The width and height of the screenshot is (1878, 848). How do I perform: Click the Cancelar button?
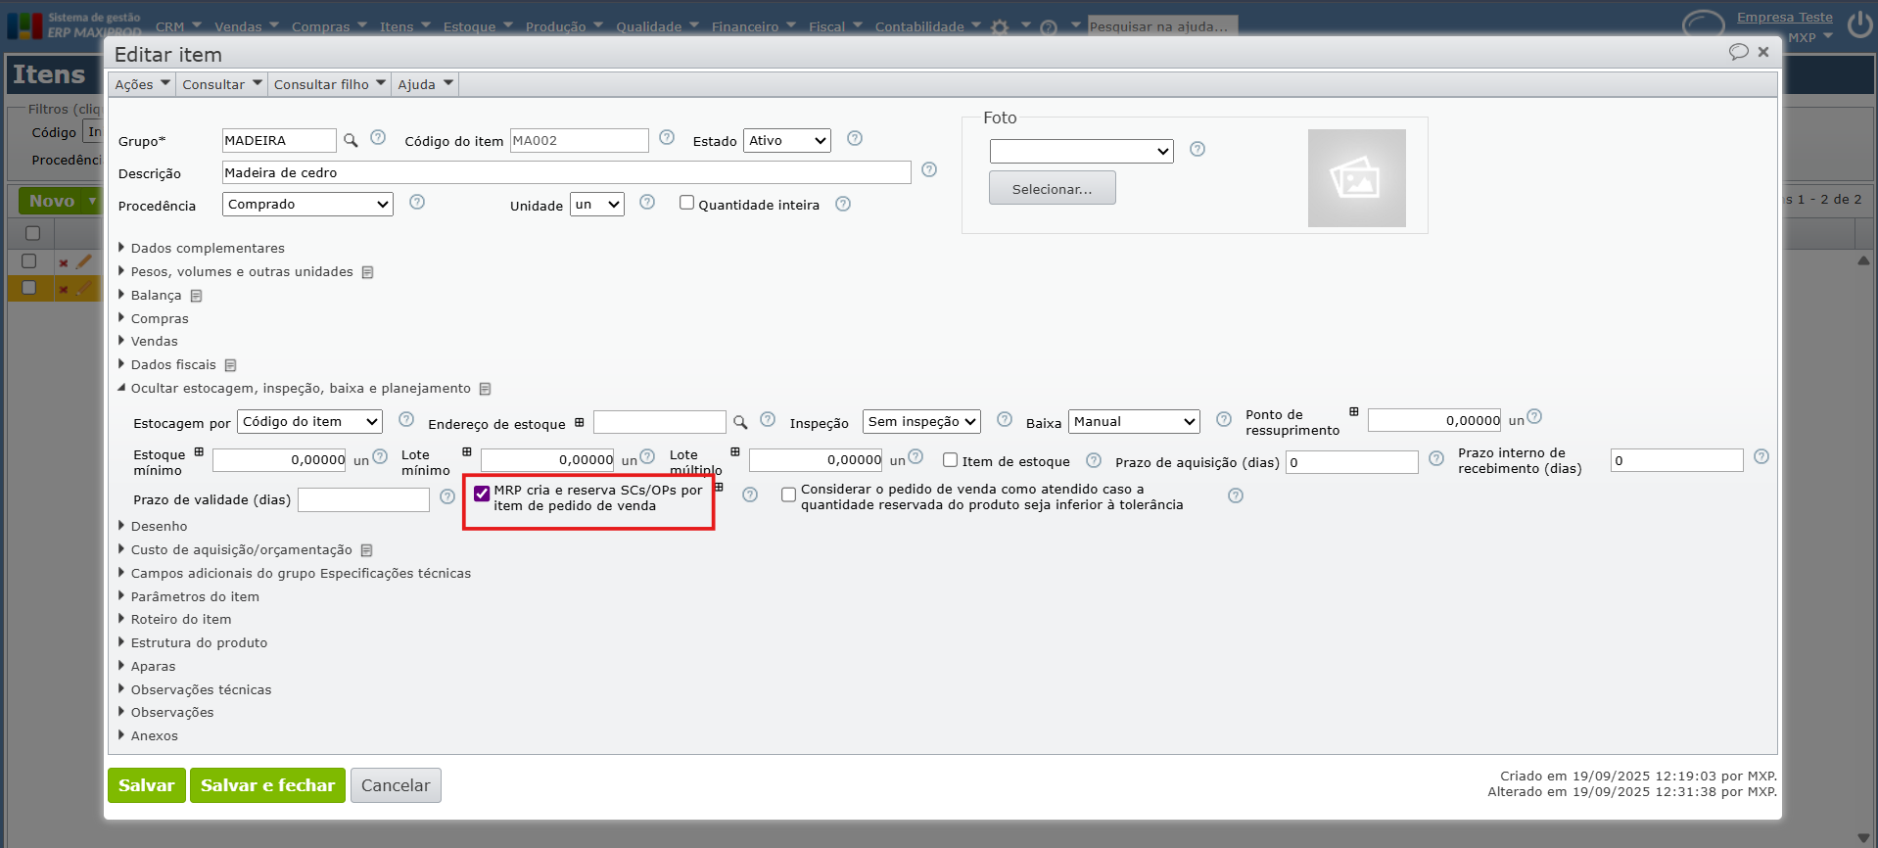point(396,785)
